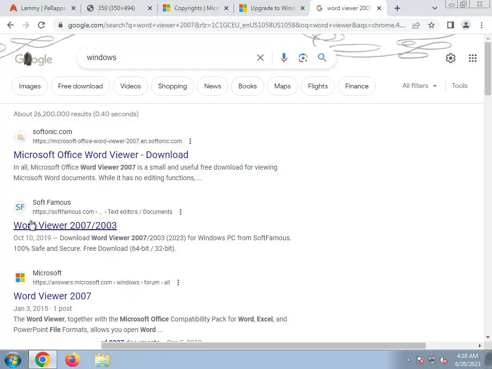
Task: Click the vertical scrollbar thumb
Action: (x=488, y=68)
